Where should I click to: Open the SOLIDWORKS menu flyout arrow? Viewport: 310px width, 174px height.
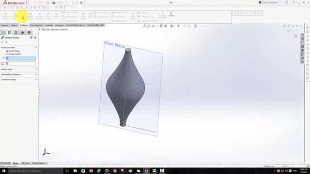point(27,2)
